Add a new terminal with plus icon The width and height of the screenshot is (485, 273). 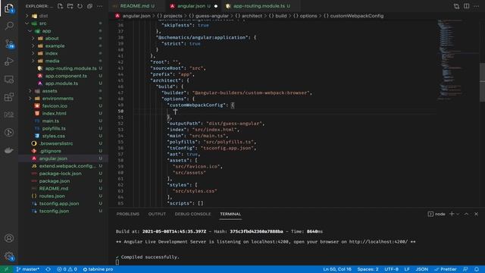coord(452,214)
